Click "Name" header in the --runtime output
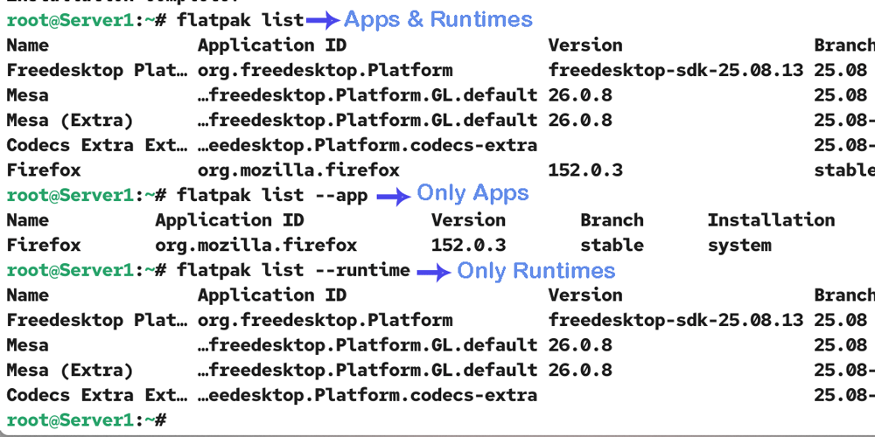This screenshot has width=875, height=437. tap(27, 295)
